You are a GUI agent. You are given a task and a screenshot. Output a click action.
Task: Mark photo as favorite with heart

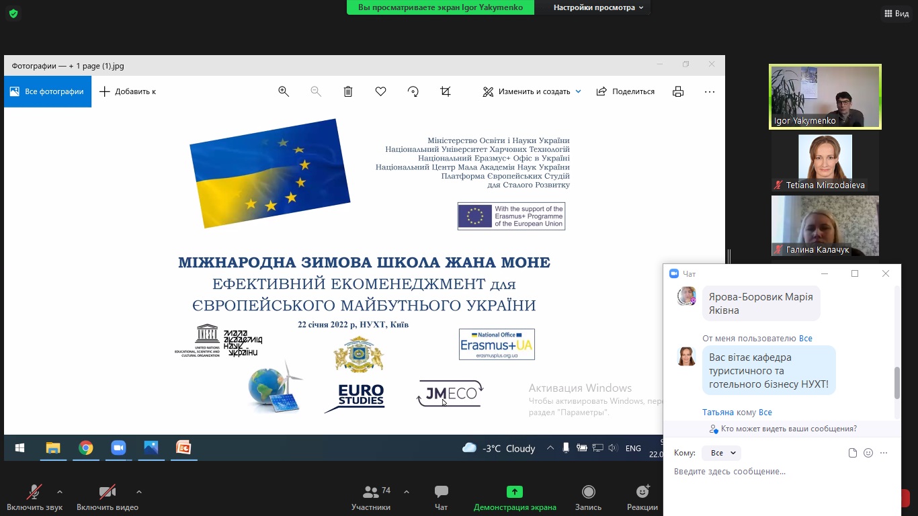(381, 91)
